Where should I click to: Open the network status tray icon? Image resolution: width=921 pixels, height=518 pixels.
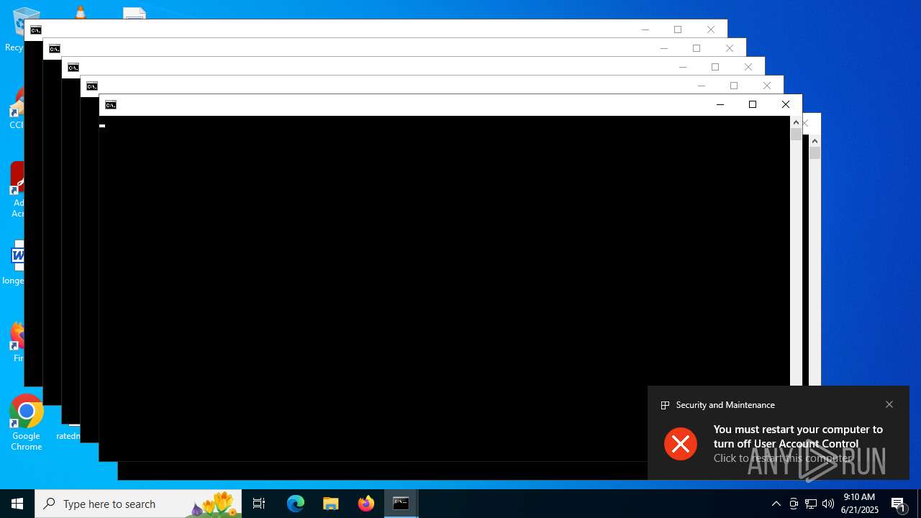(x=811, y=504)
